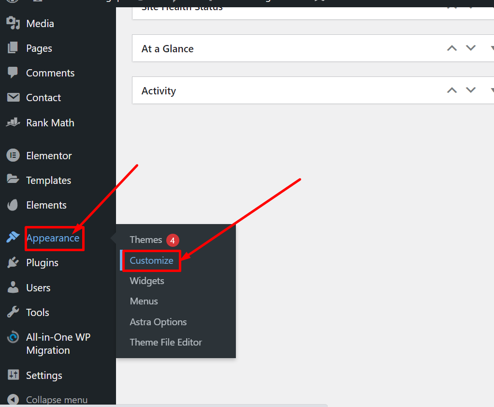This screenshot has height=407, width=494.
Task: Open the Pages menu
Action: 39,48
